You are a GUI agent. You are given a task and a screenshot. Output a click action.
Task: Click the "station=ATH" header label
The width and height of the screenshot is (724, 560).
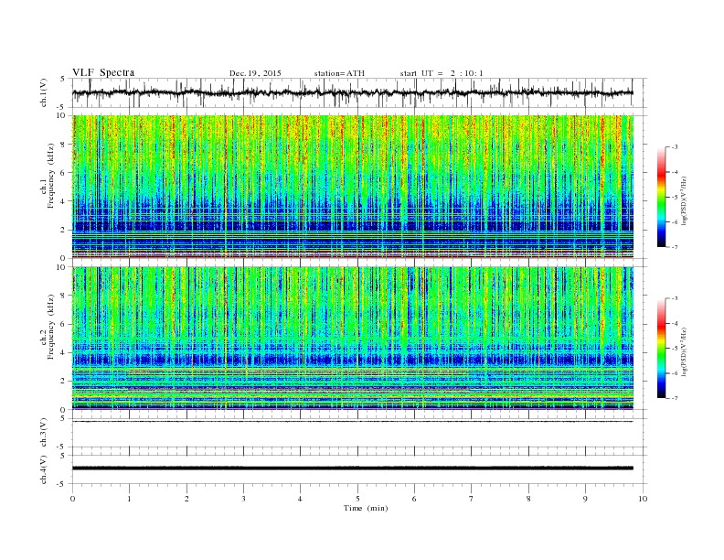(x=339, y=73)
